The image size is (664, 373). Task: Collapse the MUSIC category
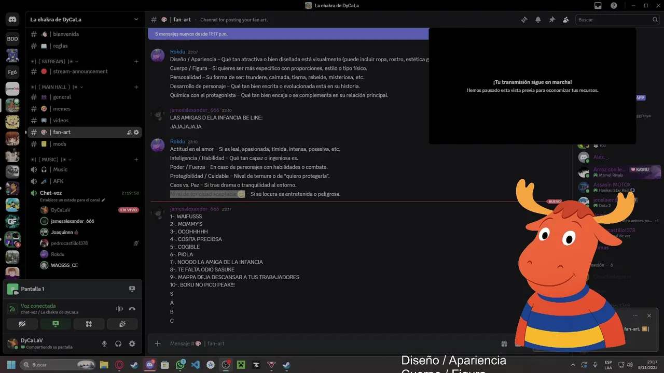(x=52, y=160)
